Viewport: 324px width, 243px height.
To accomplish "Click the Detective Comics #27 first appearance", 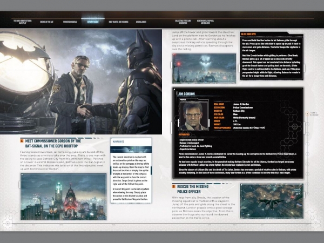I will tap(249, 127).
